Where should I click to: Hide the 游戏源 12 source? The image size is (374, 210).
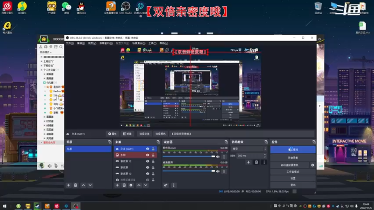(148, 161)
